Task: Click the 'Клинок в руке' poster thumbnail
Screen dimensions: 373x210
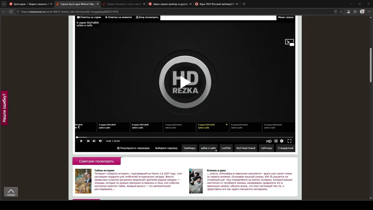Action: pyautogui.click(x=196, y=181)
